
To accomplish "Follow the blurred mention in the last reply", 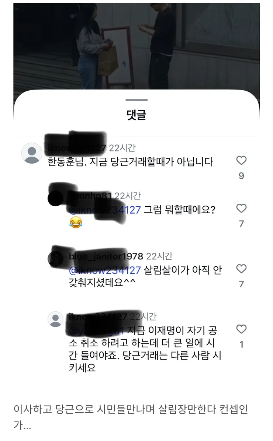I will point(96,330).
